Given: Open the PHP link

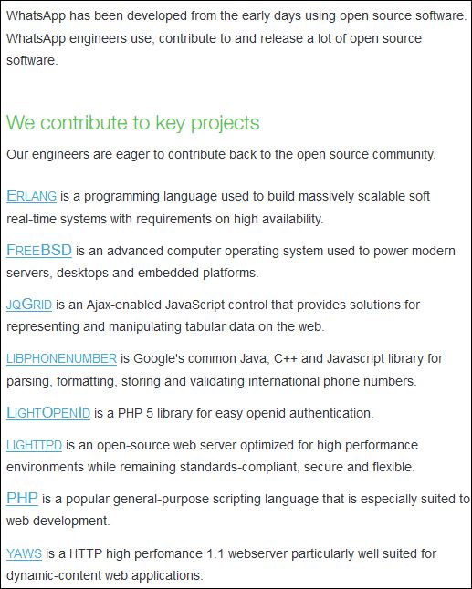Looking at the screenshot, I should 22,499.
